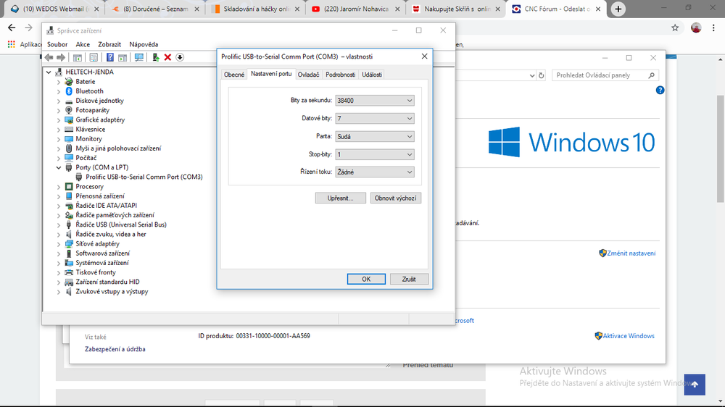This screenshot has height=407, width=725.
Task: Open the Parita dropdown set to Sudá
Action: [375, 136]
